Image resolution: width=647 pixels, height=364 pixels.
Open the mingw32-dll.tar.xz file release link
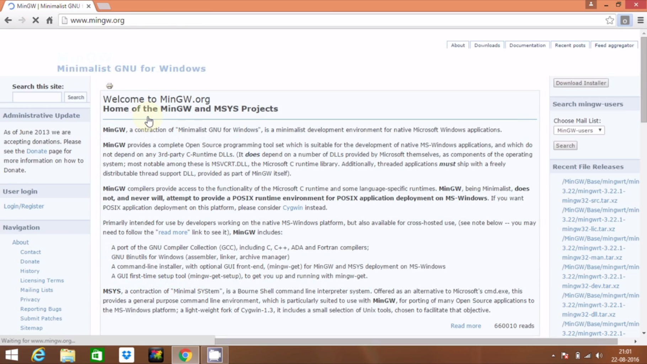tap(600, 305)
